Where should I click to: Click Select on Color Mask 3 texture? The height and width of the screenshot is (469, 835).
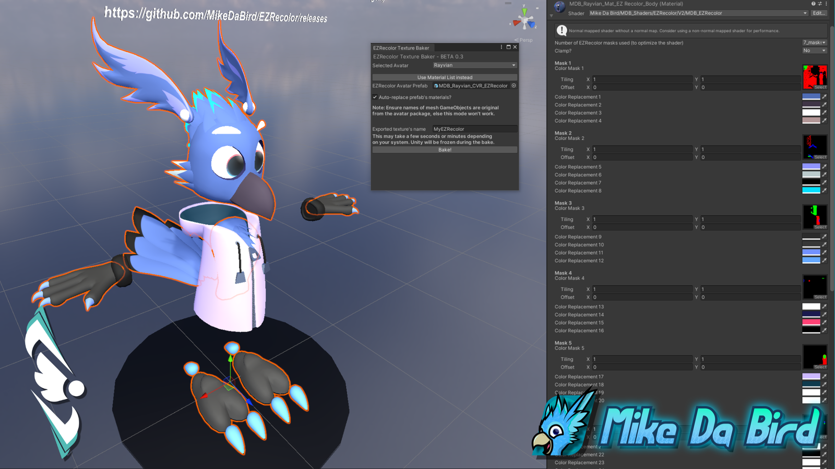pos(820,227)
